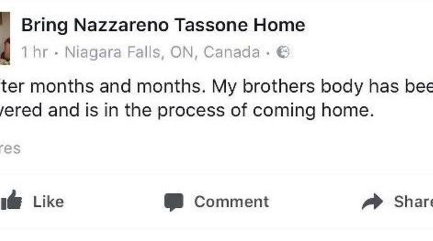
Task: Click the Comment speech bubble icon
Action: pos(174,202)
